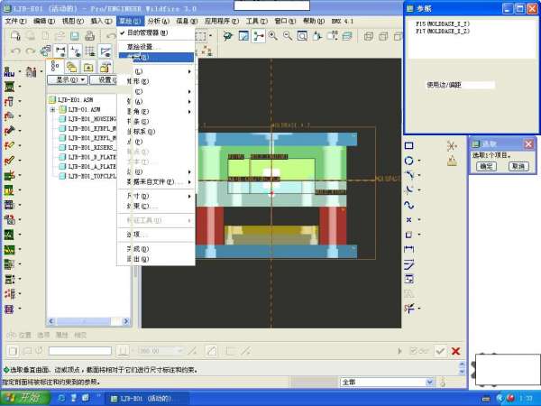Toggle the preview checkbox in dashboard
Viewport: 541px width, 406px height.
(413, 351)
